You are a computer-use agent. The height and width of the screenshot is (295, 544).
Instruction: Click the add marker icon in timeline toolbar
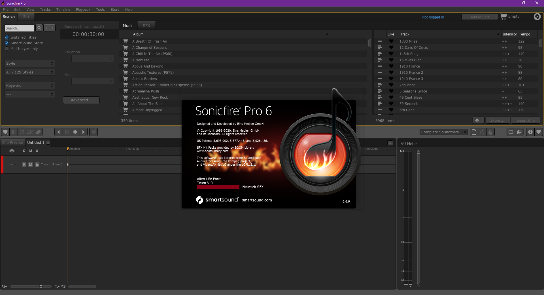5,132
